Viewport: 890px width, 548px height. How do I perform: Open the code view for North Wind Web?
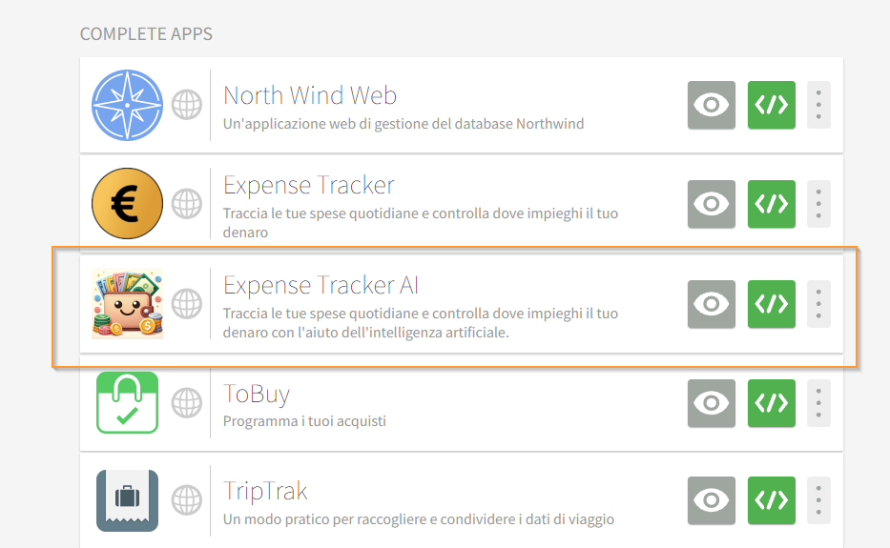[x=771, y=105]
